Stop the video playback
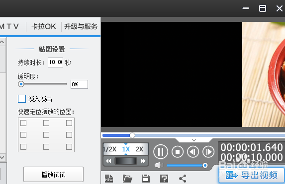 coord(178,152)
